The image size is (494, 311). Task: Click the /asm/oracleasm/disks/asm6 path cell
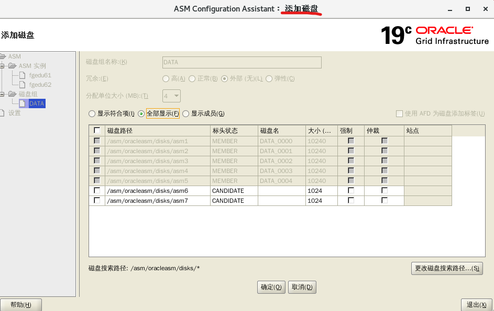pyautogui.click(x=158, y=191)
